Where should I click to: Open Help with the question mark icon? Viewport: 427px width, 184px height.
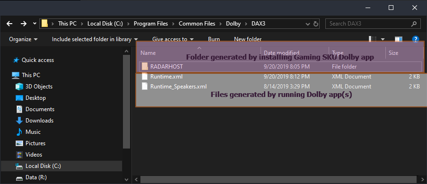[415, 39]
